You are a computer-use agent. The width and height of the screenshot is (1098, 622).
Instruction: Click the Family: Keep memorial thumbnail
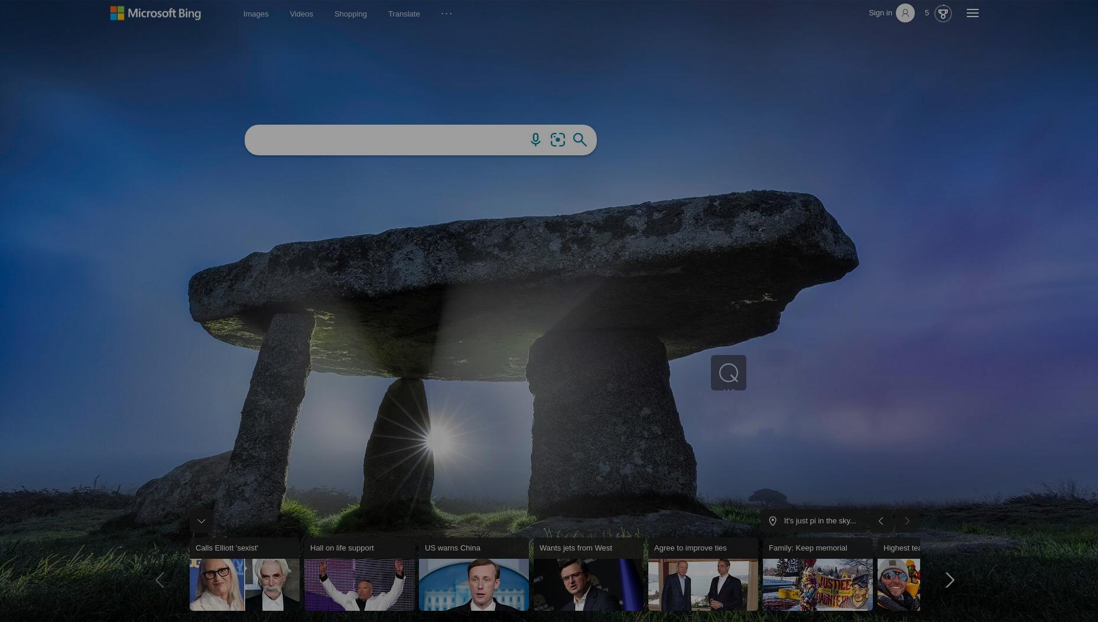(x=818, y=585)
